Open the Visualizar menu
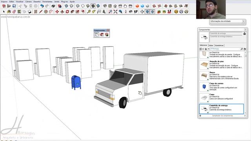The height and width of the screenshot is (141, 251). coord(20,2)
